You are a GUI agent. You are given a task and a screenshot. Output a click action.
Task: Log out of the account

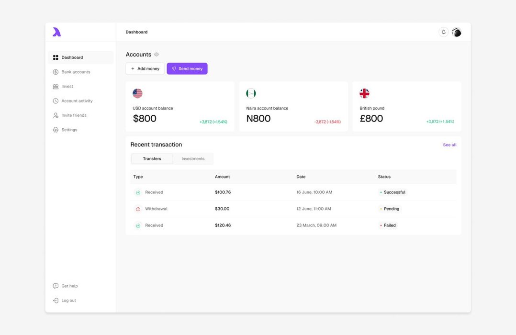point(68,301)
